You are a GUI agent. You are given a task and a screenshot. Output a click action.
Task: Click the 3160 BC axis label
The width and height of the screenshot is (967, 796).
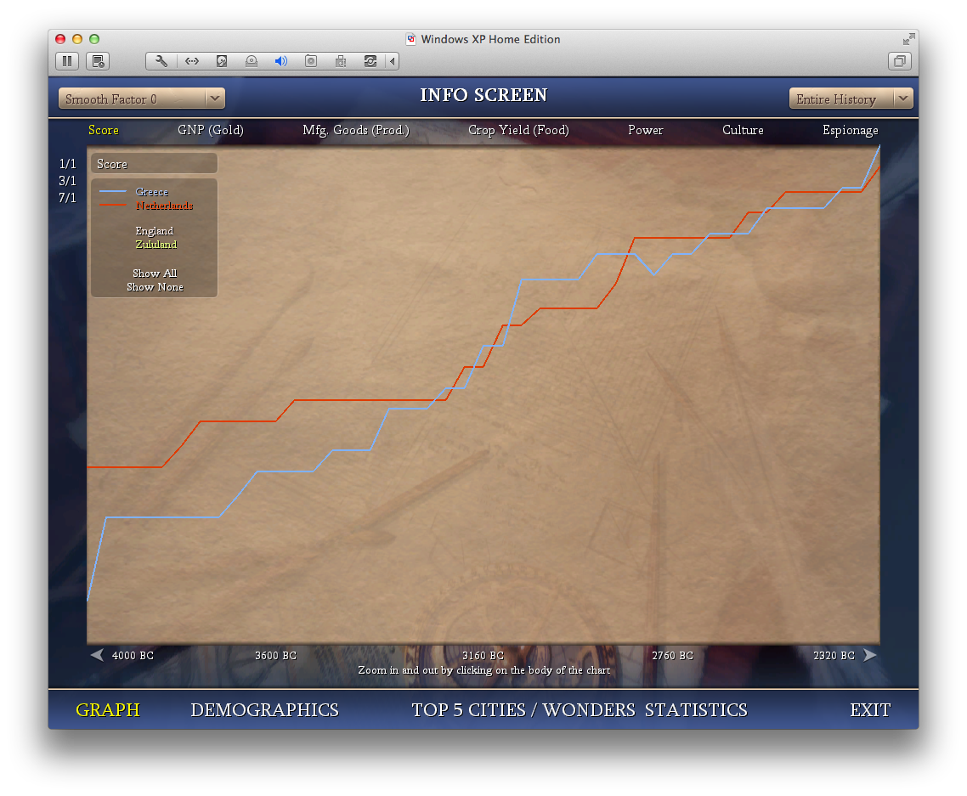coord(483,656)
